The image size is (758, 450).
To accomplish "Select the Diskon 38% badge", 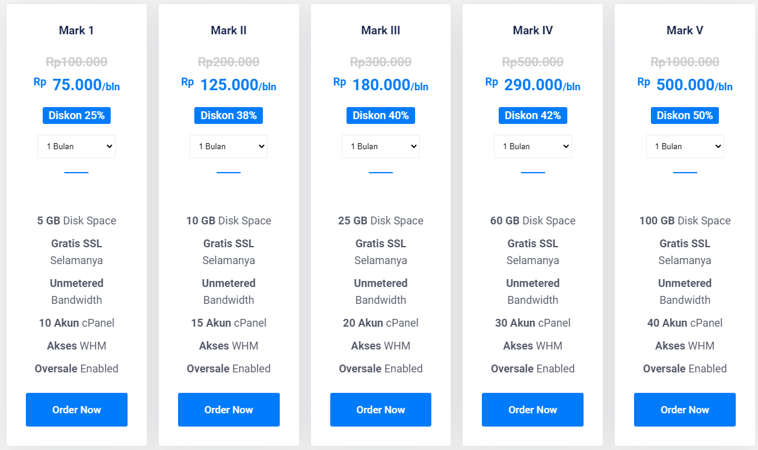I will point(229,116).
